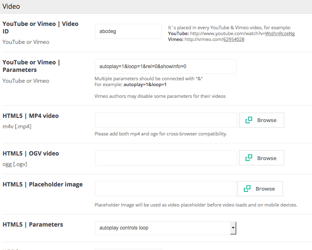Click the HTML5 OGV video input field

(166, 158)
